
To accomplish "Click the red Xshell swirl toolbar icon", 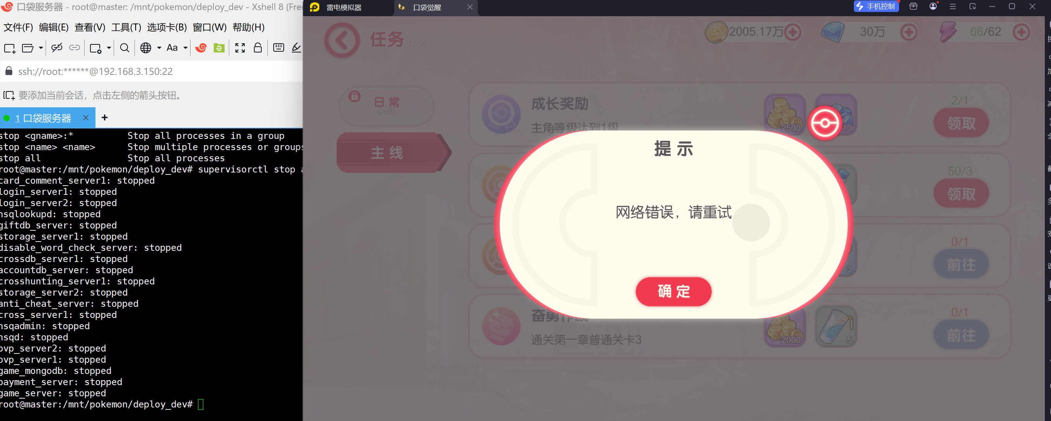I will pos(201,48).
